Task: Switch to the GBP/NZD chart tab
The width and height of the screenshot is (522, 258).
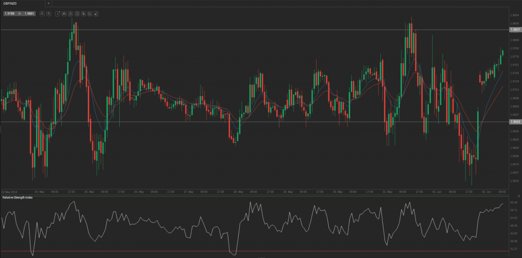Action: point(11,3)
